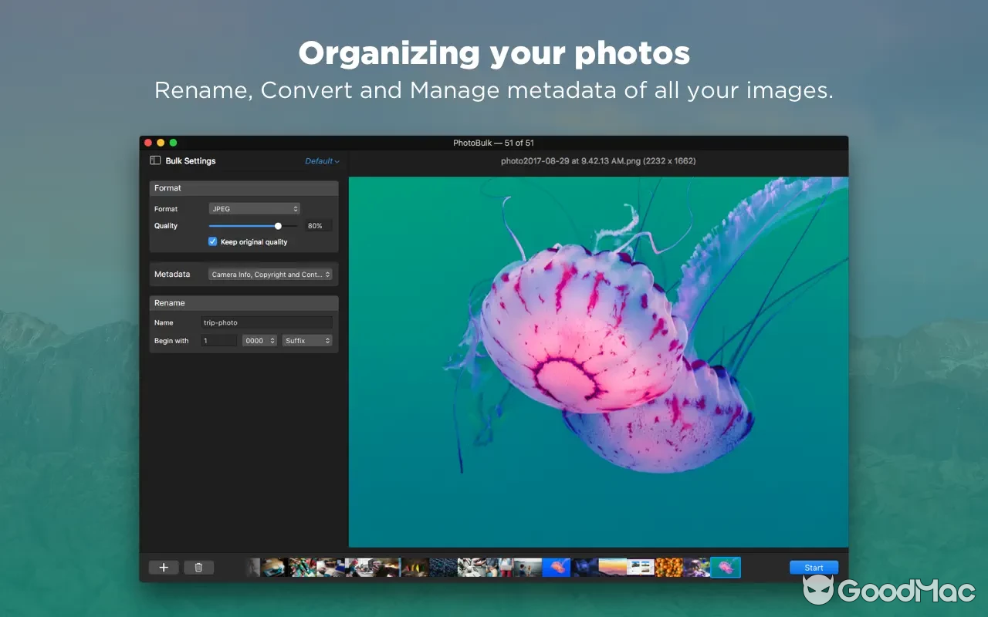Click the Rename section header

(x=169, y=302)
